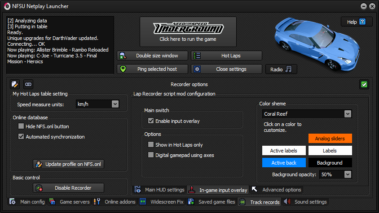The height and width of the screenshot is (213, 379).
Task: Customize the white Active labels color
Action: [284, 151]
